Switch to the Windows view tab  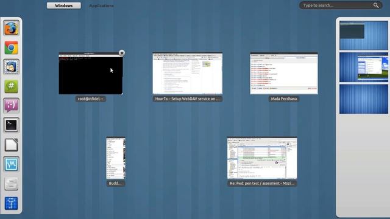pyautogui.click(x=63, y=5)
